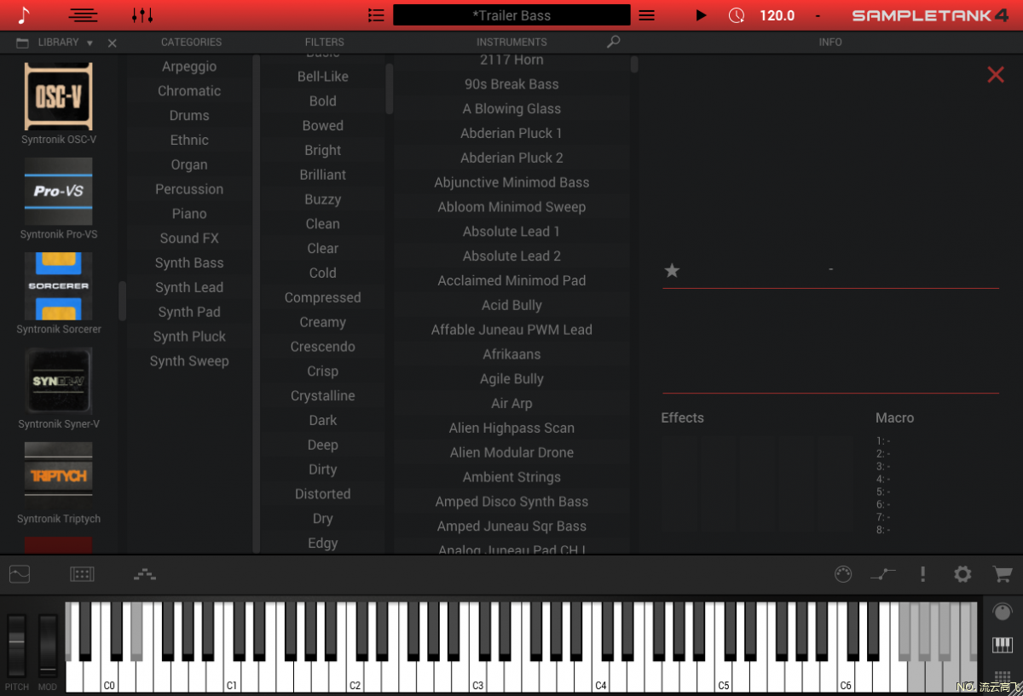Choose the Drums category
Screen dimensions: 1023x696
coord(189,116)
